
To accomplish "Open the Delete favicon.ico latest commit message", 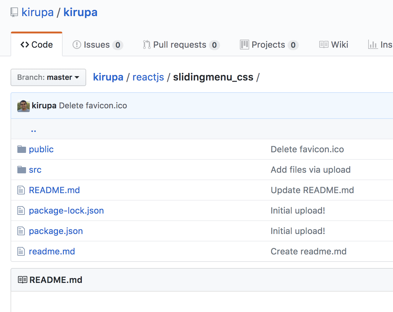I will (x=93, y=106).
